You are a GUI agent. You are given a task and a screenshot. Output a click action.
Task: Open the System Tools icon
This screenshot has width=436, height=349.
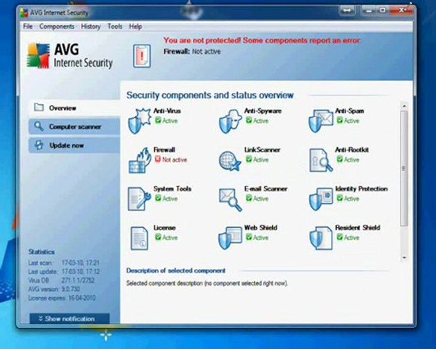pyautogui.click(x=140, y=199)
